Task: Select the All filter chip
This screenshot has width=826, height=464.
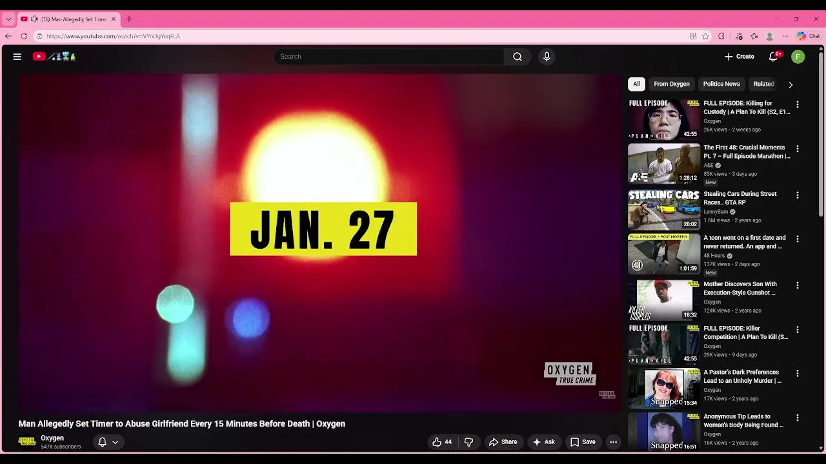Action: (636, 84)
